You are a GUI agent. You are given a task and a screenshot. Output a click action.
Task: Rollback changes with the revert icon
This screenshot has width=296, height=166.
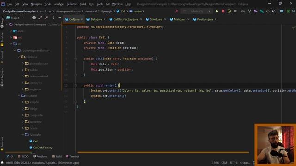(274, 11)
